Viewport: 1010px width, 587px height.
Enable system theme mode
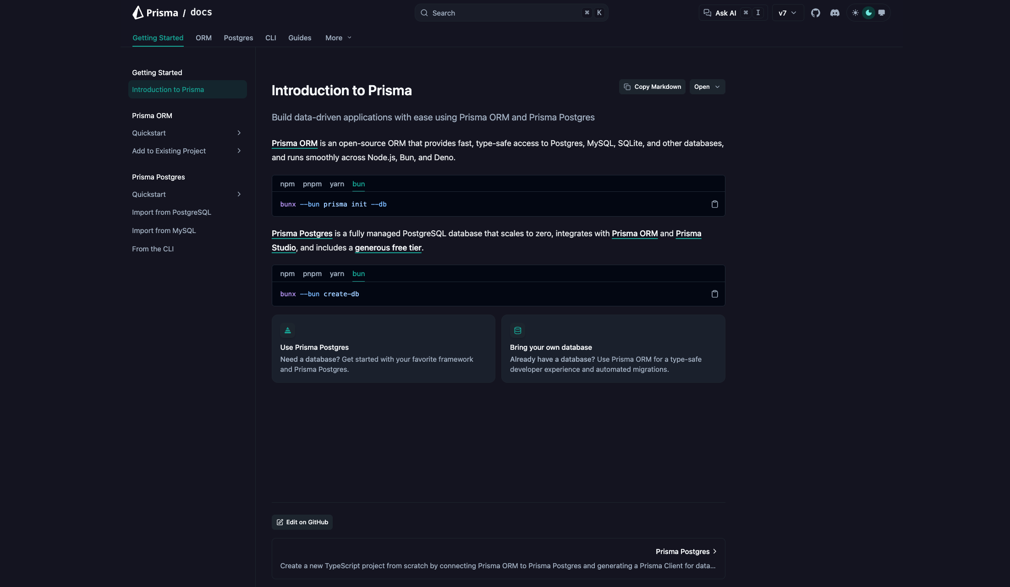coord(881,13)
